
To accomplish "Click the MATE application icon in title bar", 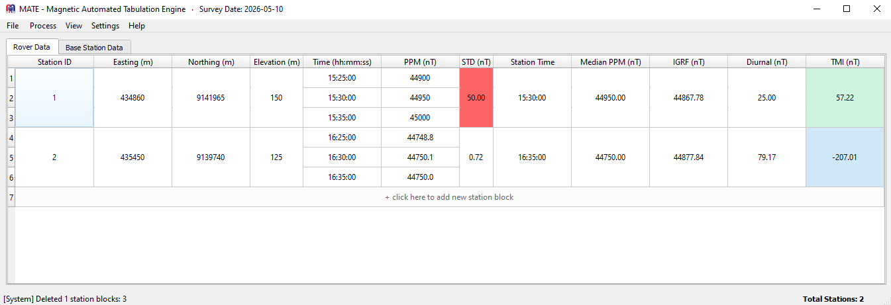I will point(10,9).
